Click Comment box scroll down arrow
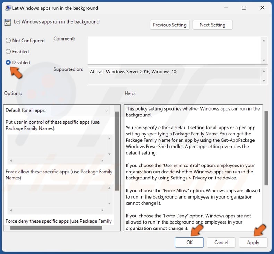Screen dimensions: 274x254 264,60
